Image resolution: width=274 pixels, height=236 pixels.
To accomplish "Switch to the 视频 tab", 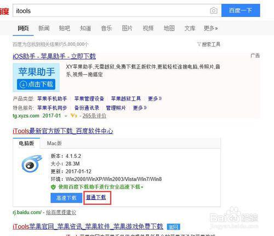I will coord(148,28).
